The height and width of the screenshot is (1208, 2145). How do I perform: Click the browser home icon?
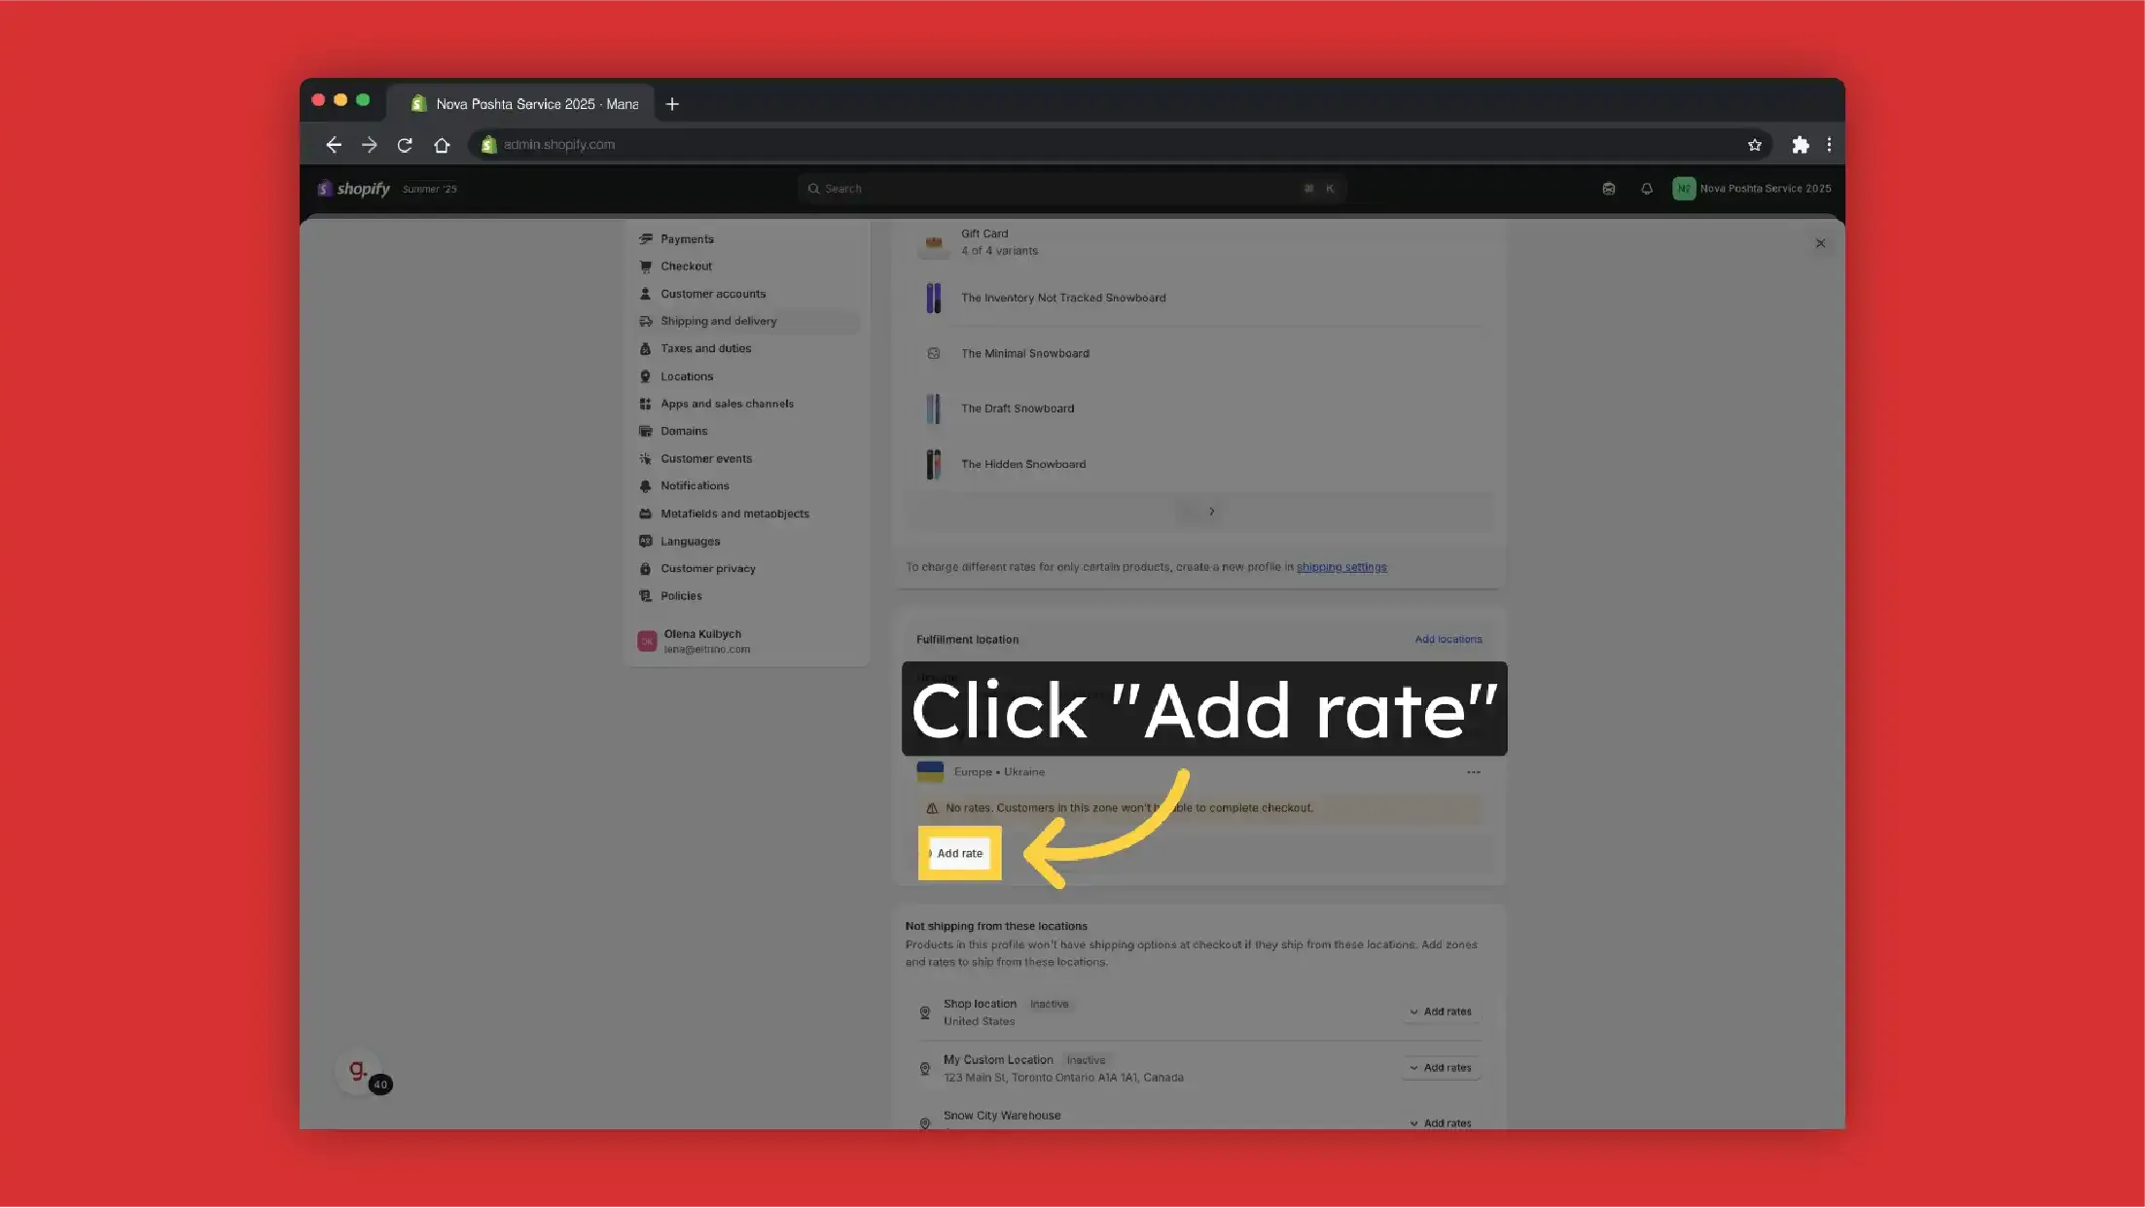(442, 145)
